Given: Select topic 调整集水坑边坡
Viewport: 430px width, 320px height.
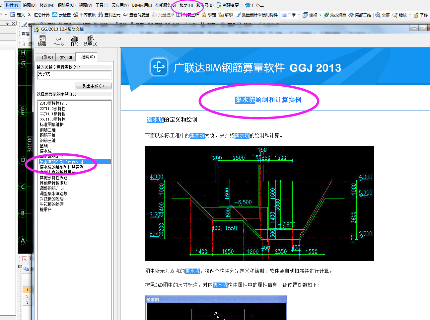Looking at the screenshot, I should click(53, 194).
